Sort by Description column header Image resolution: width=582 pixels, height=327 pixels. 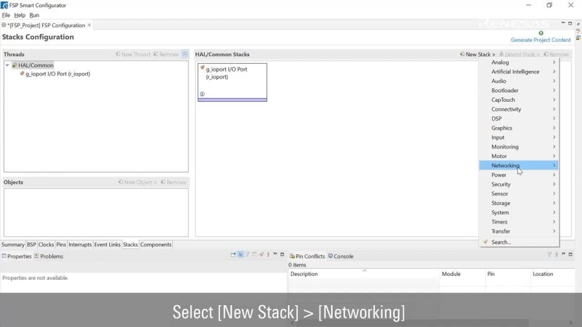pos(363,274)
